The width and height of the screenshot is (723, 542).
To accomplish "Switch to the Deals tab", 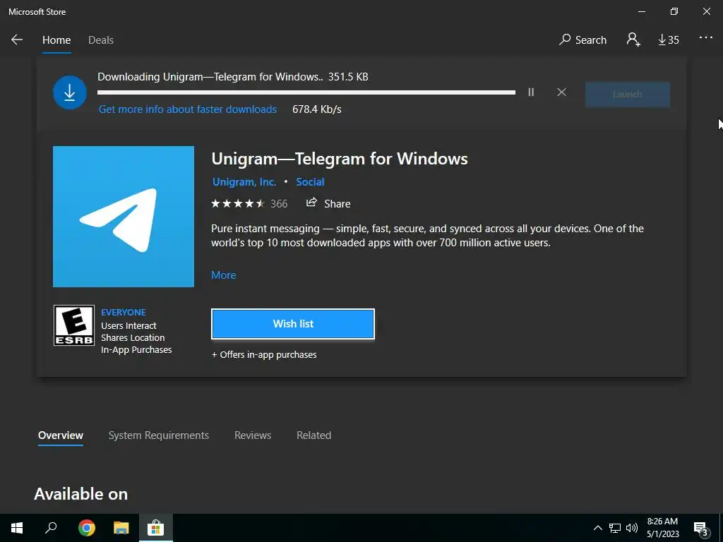I will point(101,40).
